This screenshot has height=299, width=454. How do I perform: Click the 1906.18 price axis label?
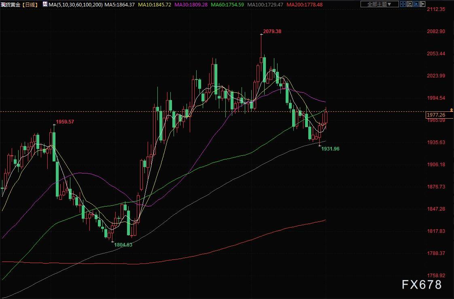click(x=436, y=165)
